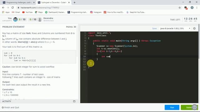Open the Gmail bookmark
200x112 pixels.
[16, 12]
